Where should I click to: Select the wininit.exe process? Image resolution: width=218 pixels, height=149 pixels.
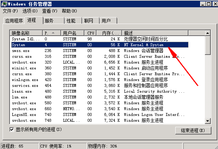tap(100, 68)
